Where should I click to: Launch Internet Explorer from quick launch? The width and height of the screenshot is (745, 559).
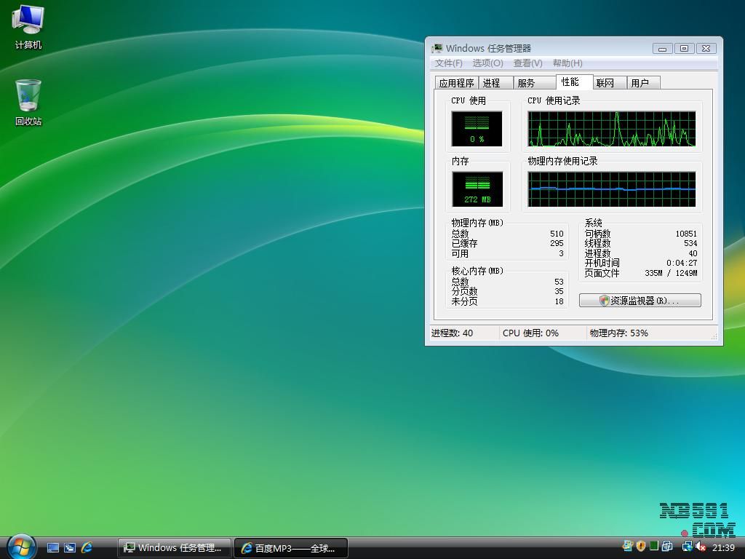pyautogui.click(x=87, y=547)
